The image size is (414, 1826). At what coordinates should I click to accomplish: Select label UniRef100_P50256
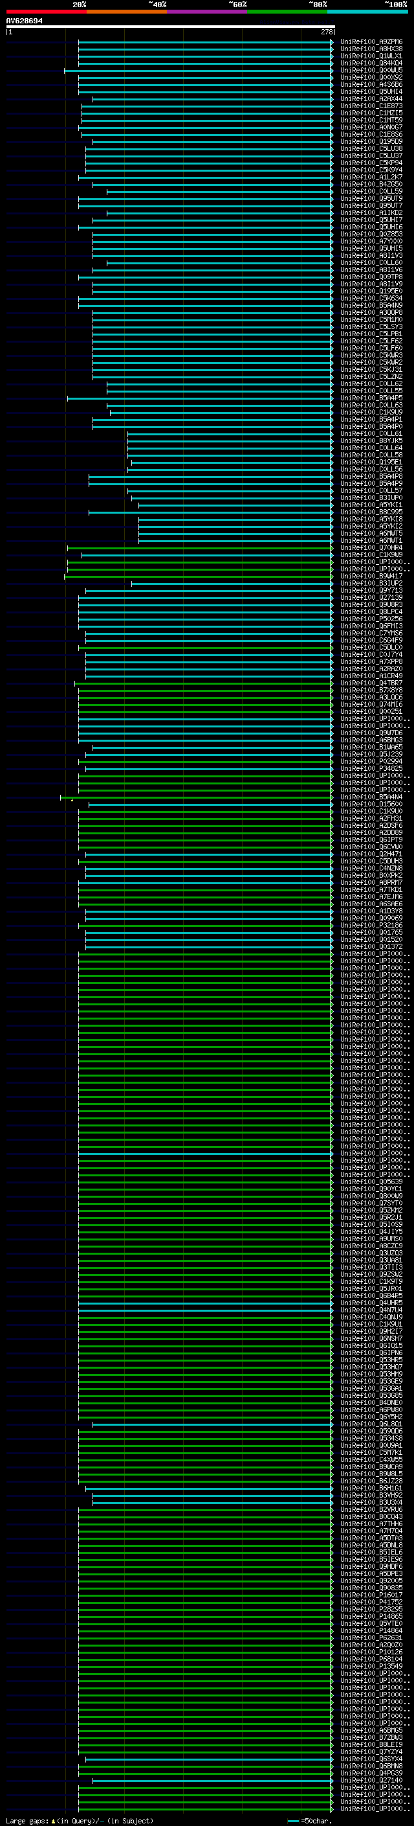tap(371, 619)
